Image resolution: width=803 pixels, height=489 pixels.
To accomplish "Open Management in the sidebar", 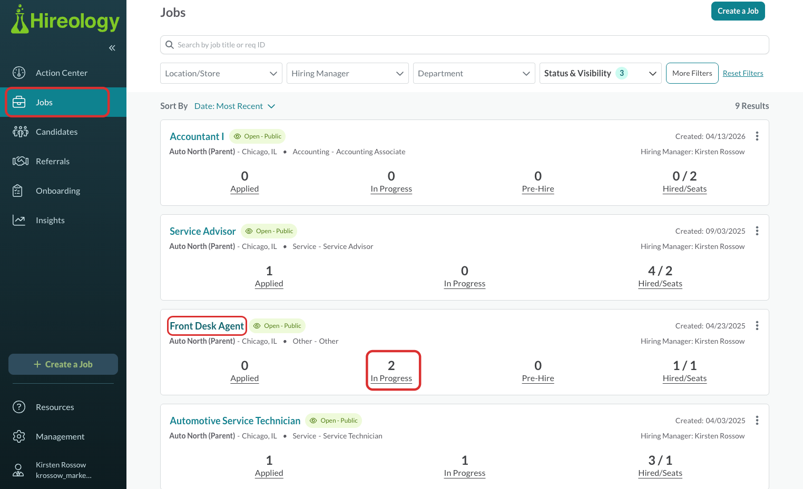I will point(63,436).
